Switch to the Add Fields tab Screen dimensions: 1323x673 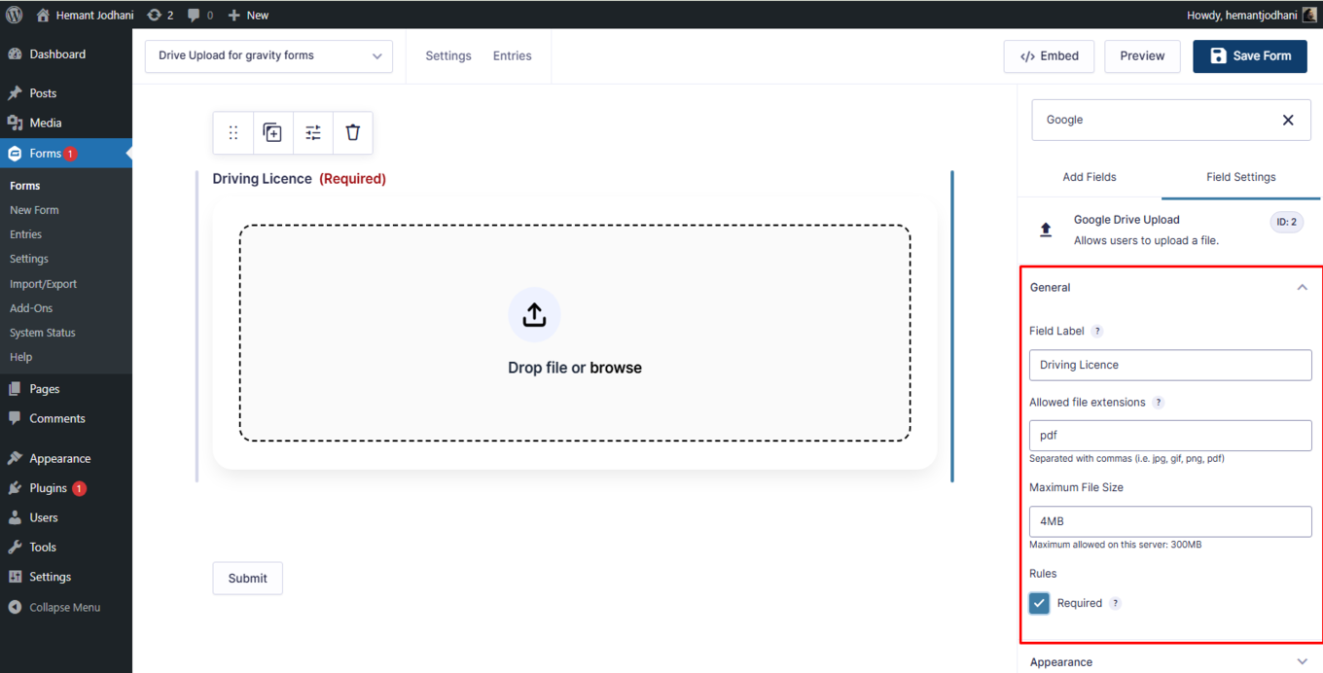click(x=1090, y=177)
